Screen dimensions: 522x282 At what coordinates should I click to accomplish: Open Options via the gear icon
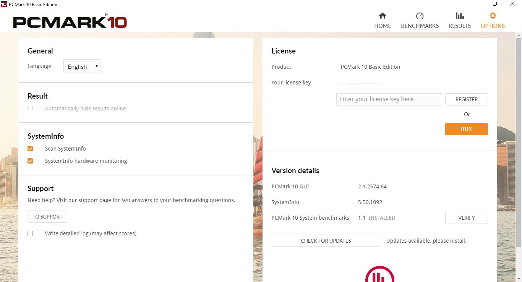[493, 16]
